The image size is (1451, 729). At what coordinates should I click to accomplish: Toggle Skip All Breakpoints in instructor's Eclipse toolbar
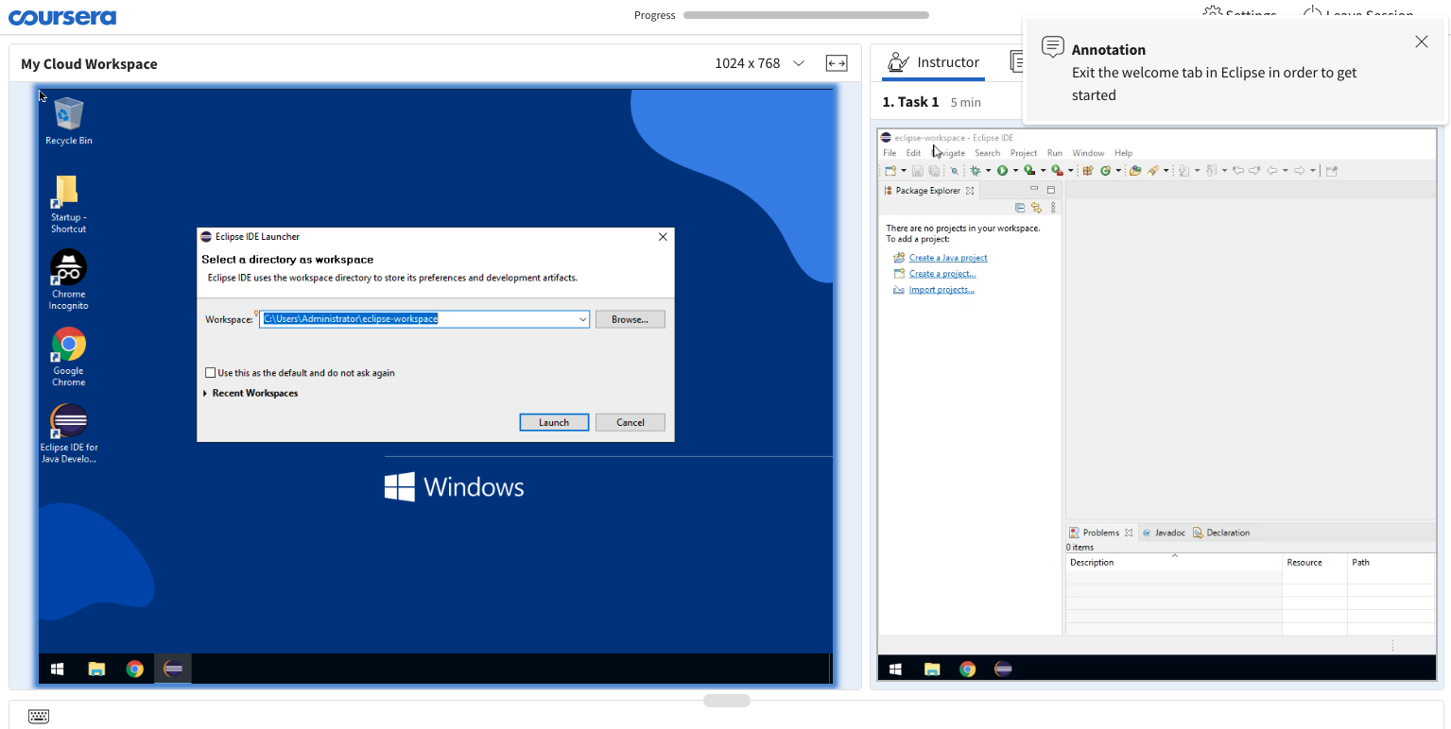point(955,171)
